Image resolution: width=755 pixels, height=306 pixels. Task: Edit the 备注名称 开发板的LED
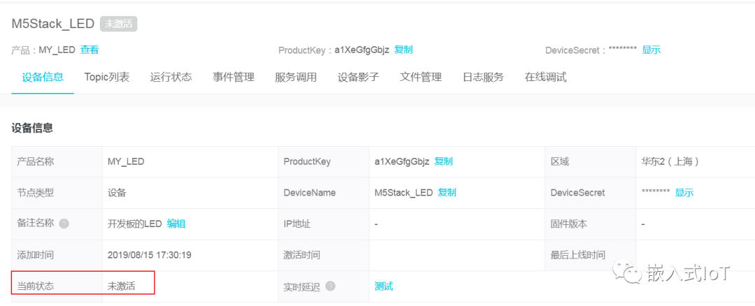[x=176, y=224]
